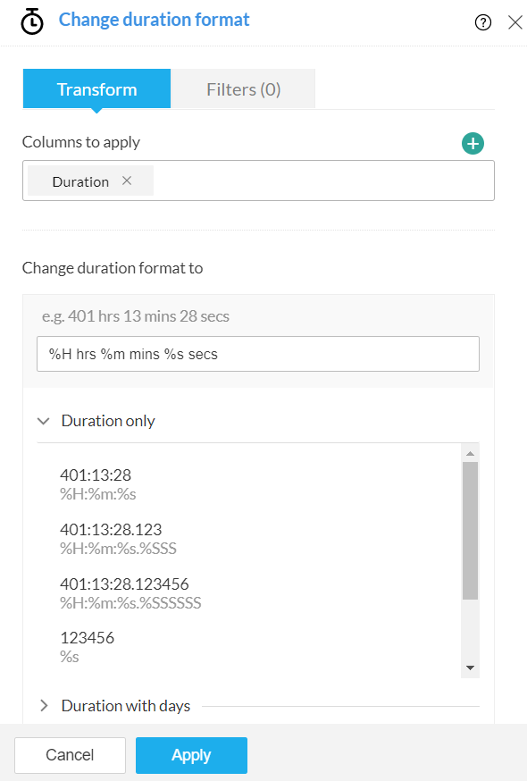Click scrollbar up arrow in format list
The width and height of the screenshot is (527, 781).
point(470,453)
